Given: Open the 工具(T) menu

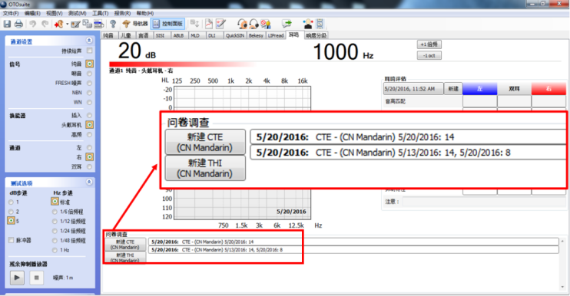Looking at the screenshot, I should [100, 13].
